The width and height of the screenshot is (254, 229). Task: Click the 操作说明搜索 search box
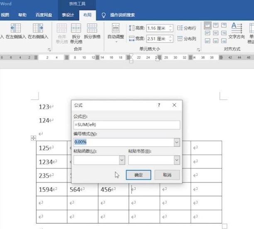(x=122, y=15)
